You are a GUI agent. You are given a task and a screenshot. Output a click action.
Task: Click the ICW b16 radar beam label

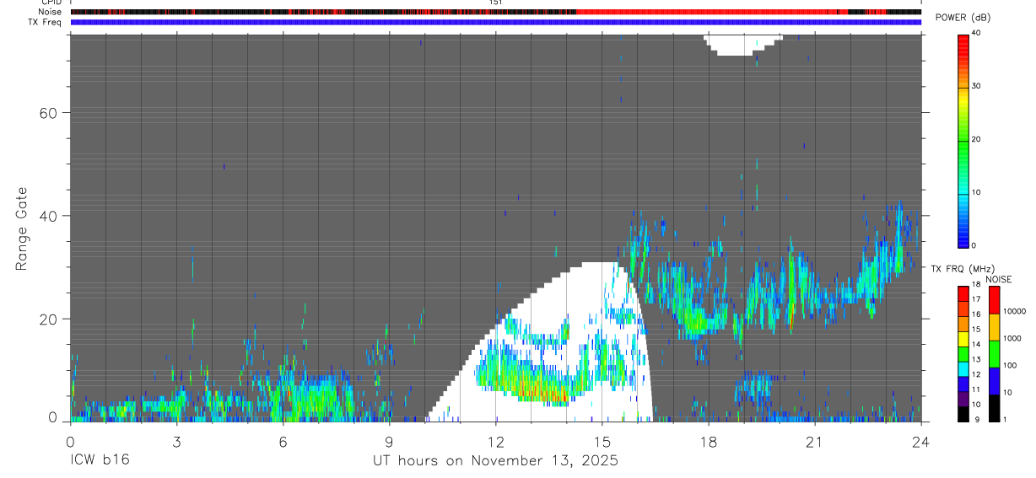point(100,460)
